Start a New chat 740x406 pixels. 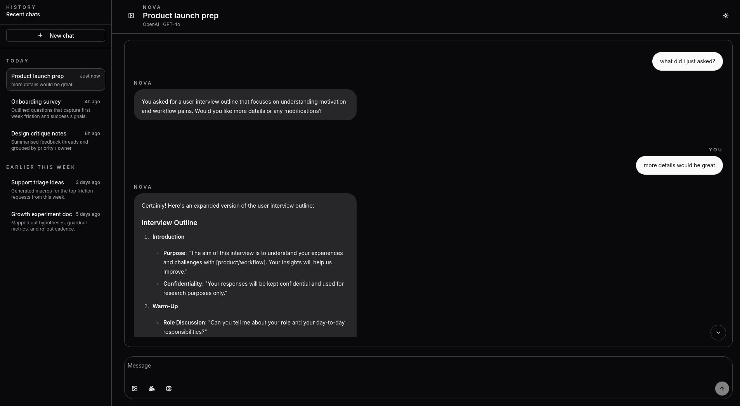pyautogui.click(x=62, y=35)
